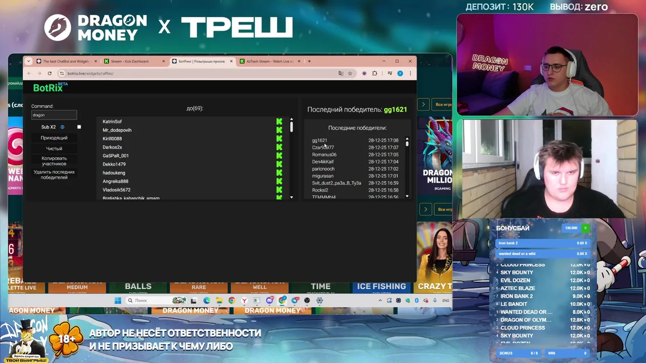Click the Kick icon beside Mr_dodepovih
The height and width of the screenshot is (363, 646).
tap(279, 130)
